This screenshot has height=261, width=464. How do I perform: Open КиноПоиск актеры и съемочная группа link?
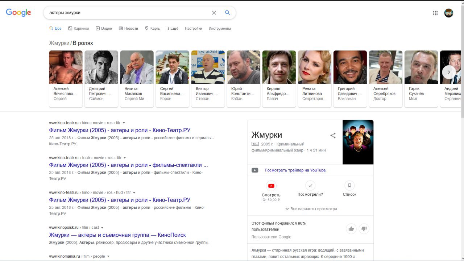point(117,235)
